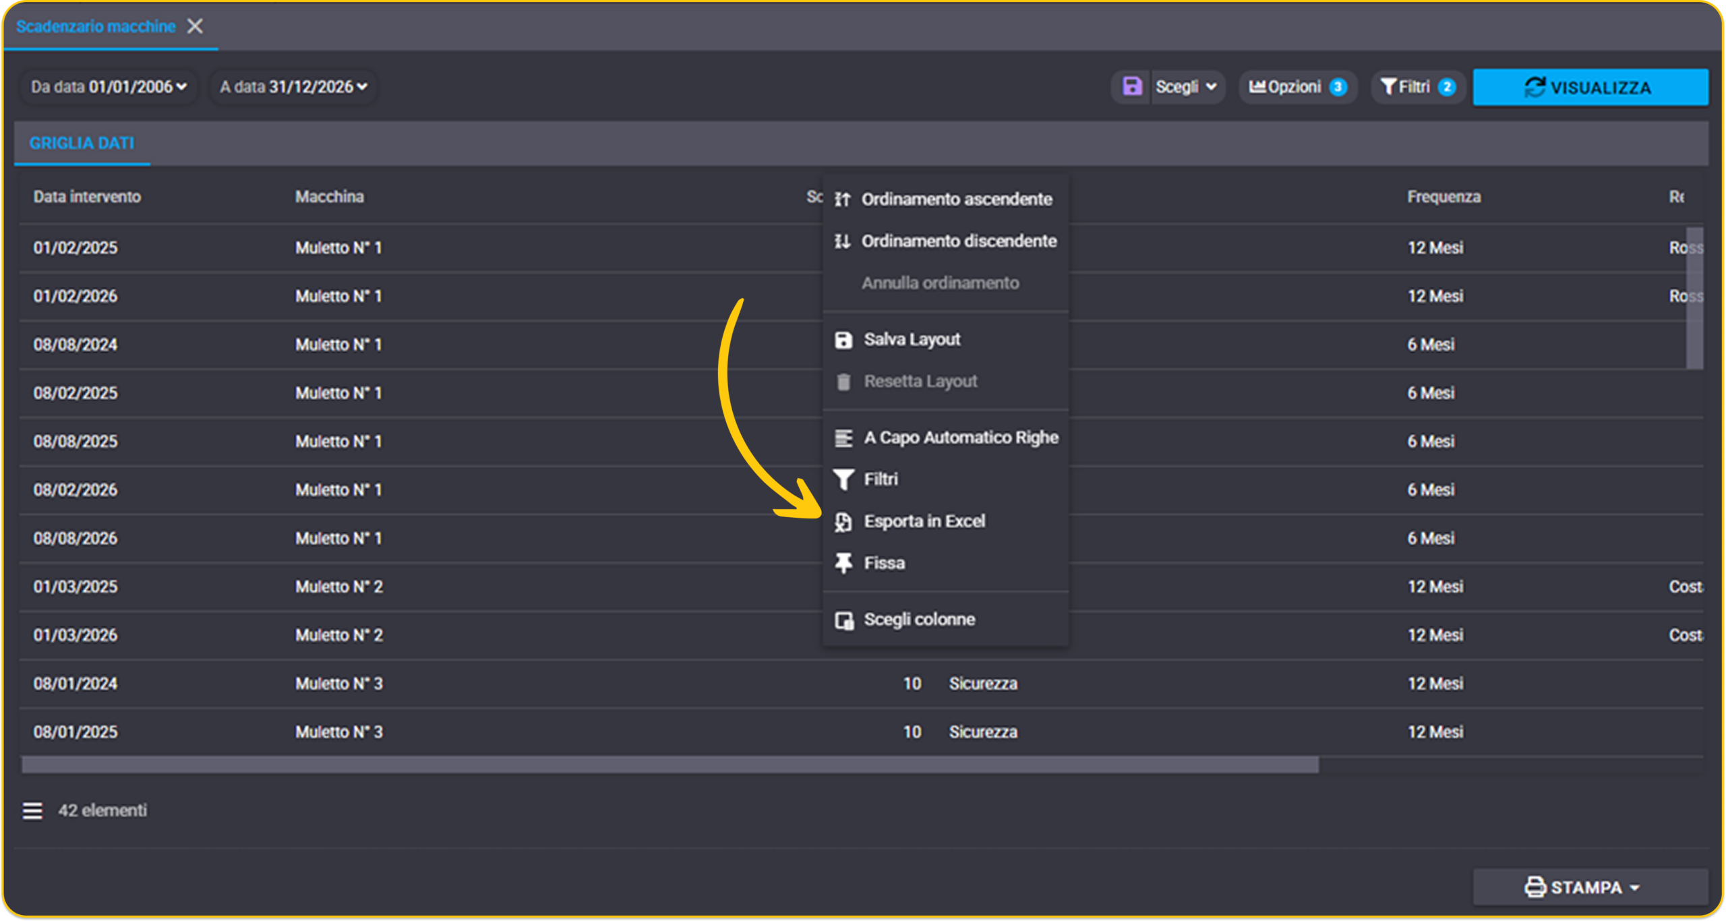Click the Macchina column header

330,197
